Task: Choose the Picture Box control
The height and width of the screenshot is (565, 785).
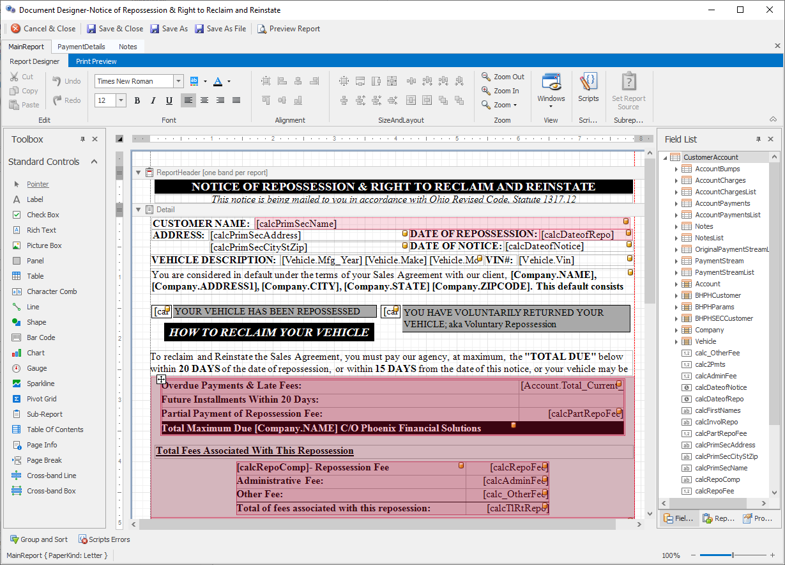Action: pyautogui.click(x=44, y=245)
